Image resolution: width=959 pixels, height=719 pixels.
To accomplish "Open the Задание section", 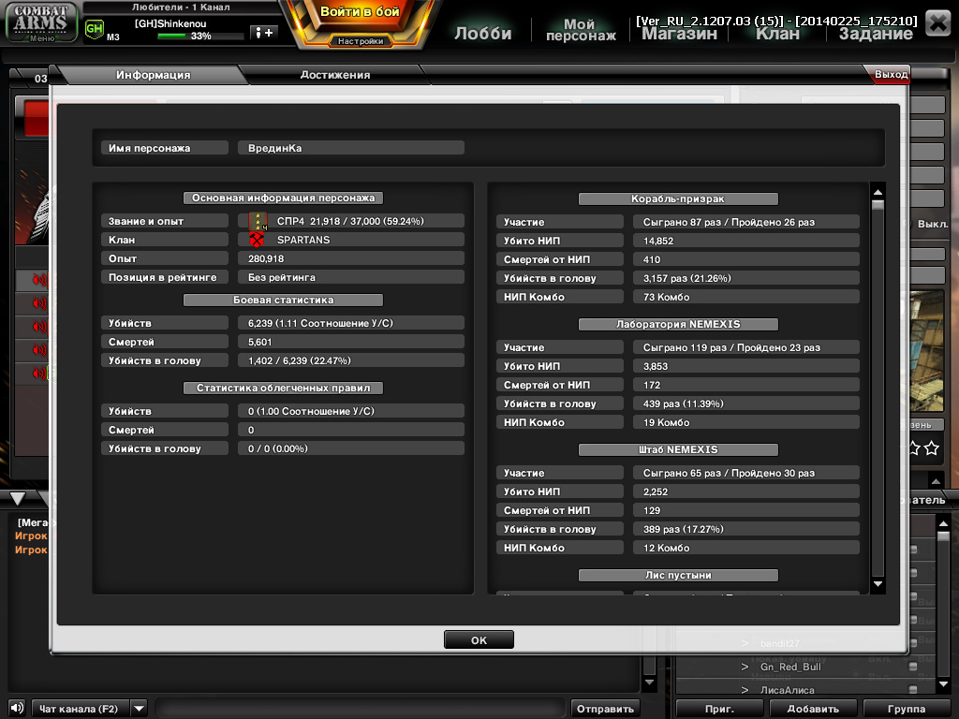I will 876,34.
